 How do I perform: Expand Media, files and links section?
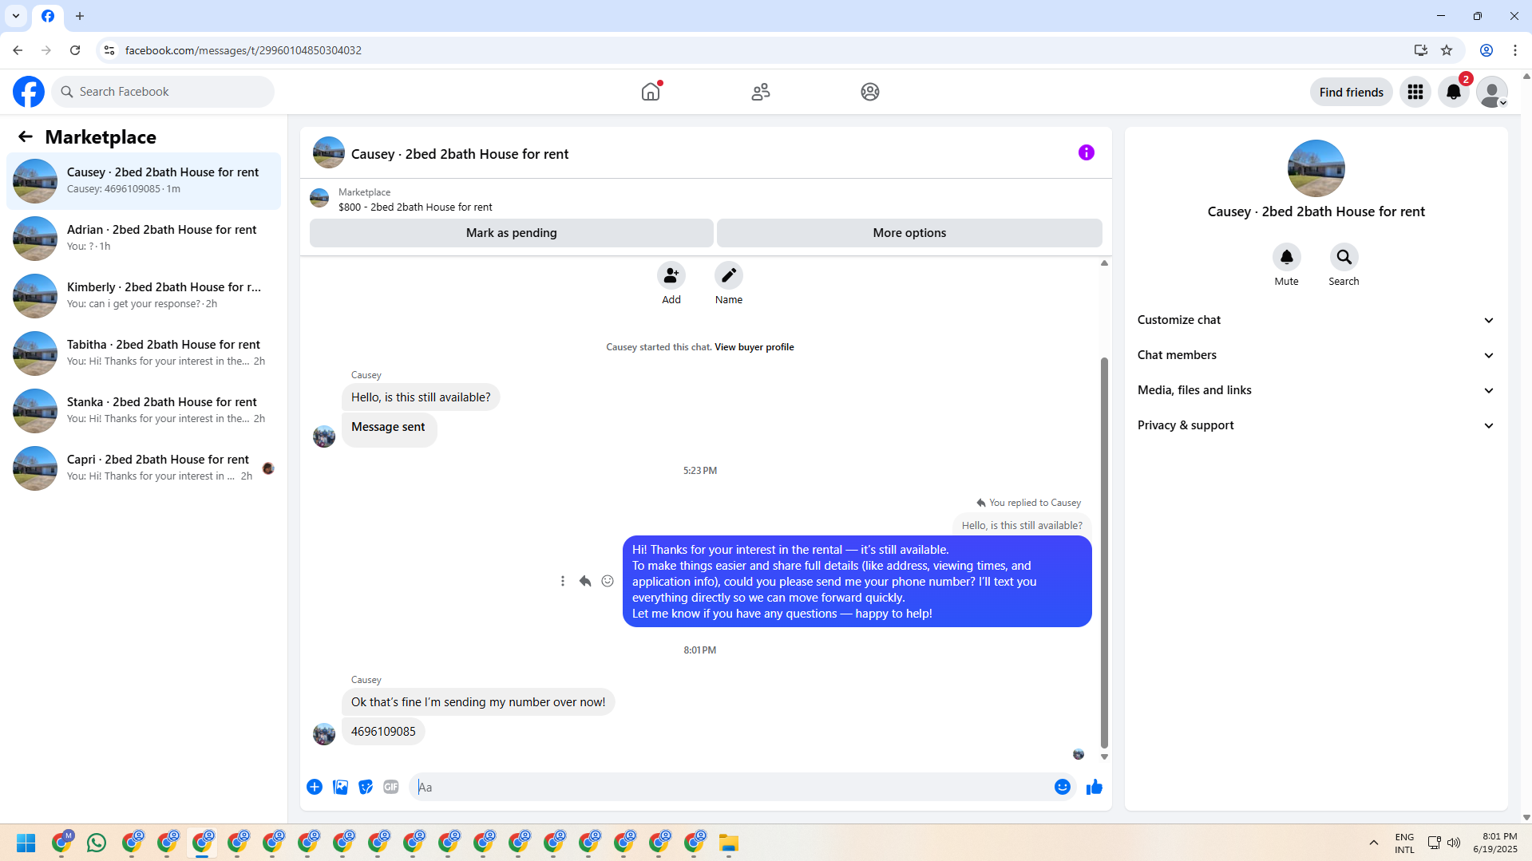[x=1316, y=390]
